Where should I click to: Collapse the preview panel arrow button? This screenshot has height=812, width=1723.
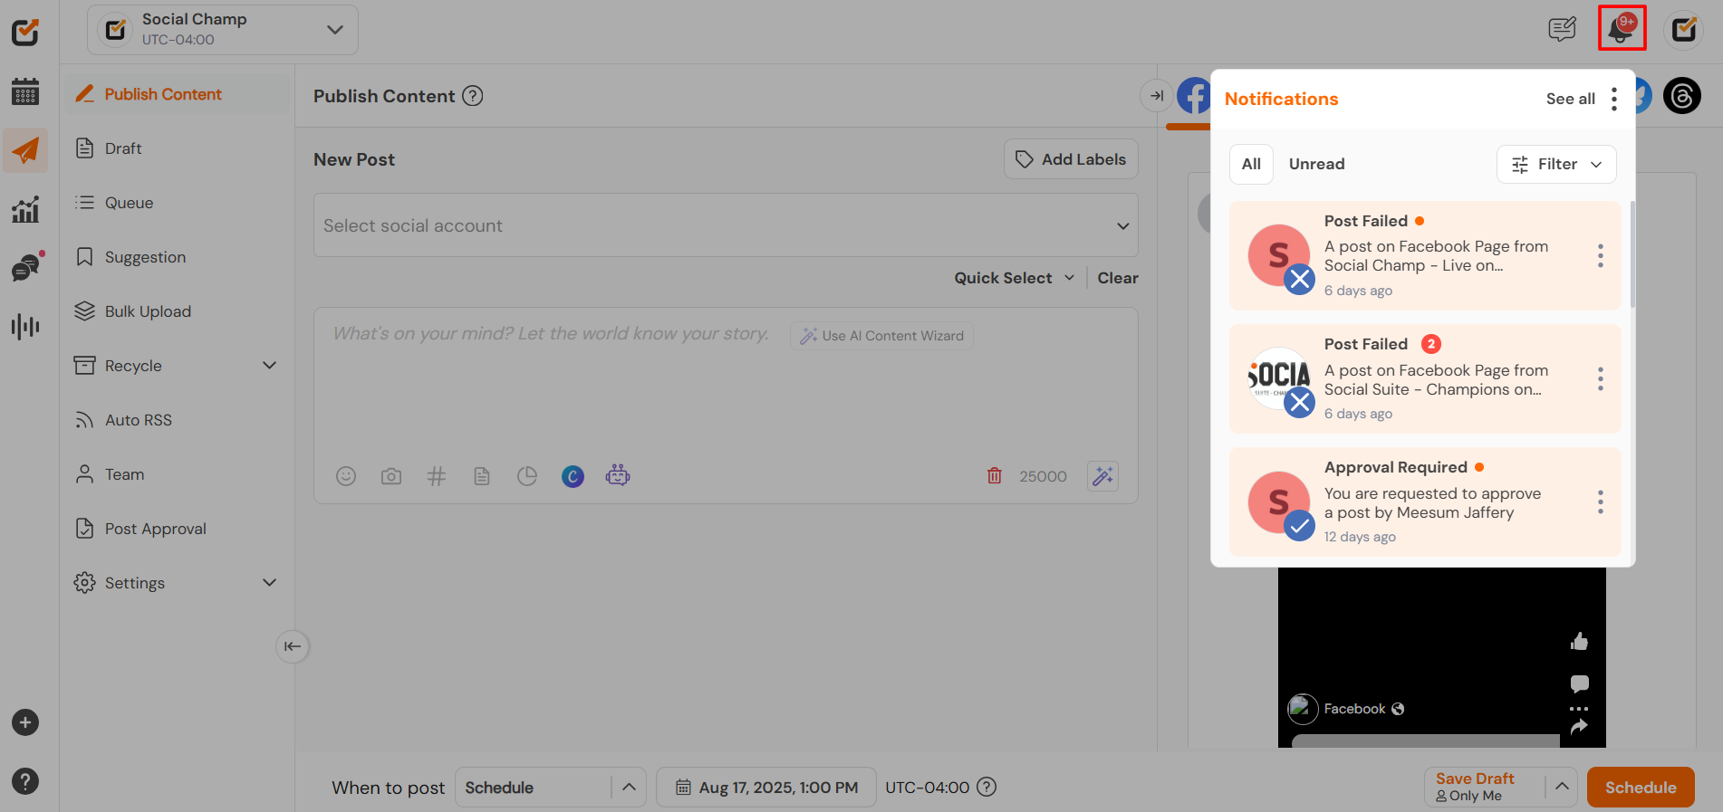(x=1157, y=96)
